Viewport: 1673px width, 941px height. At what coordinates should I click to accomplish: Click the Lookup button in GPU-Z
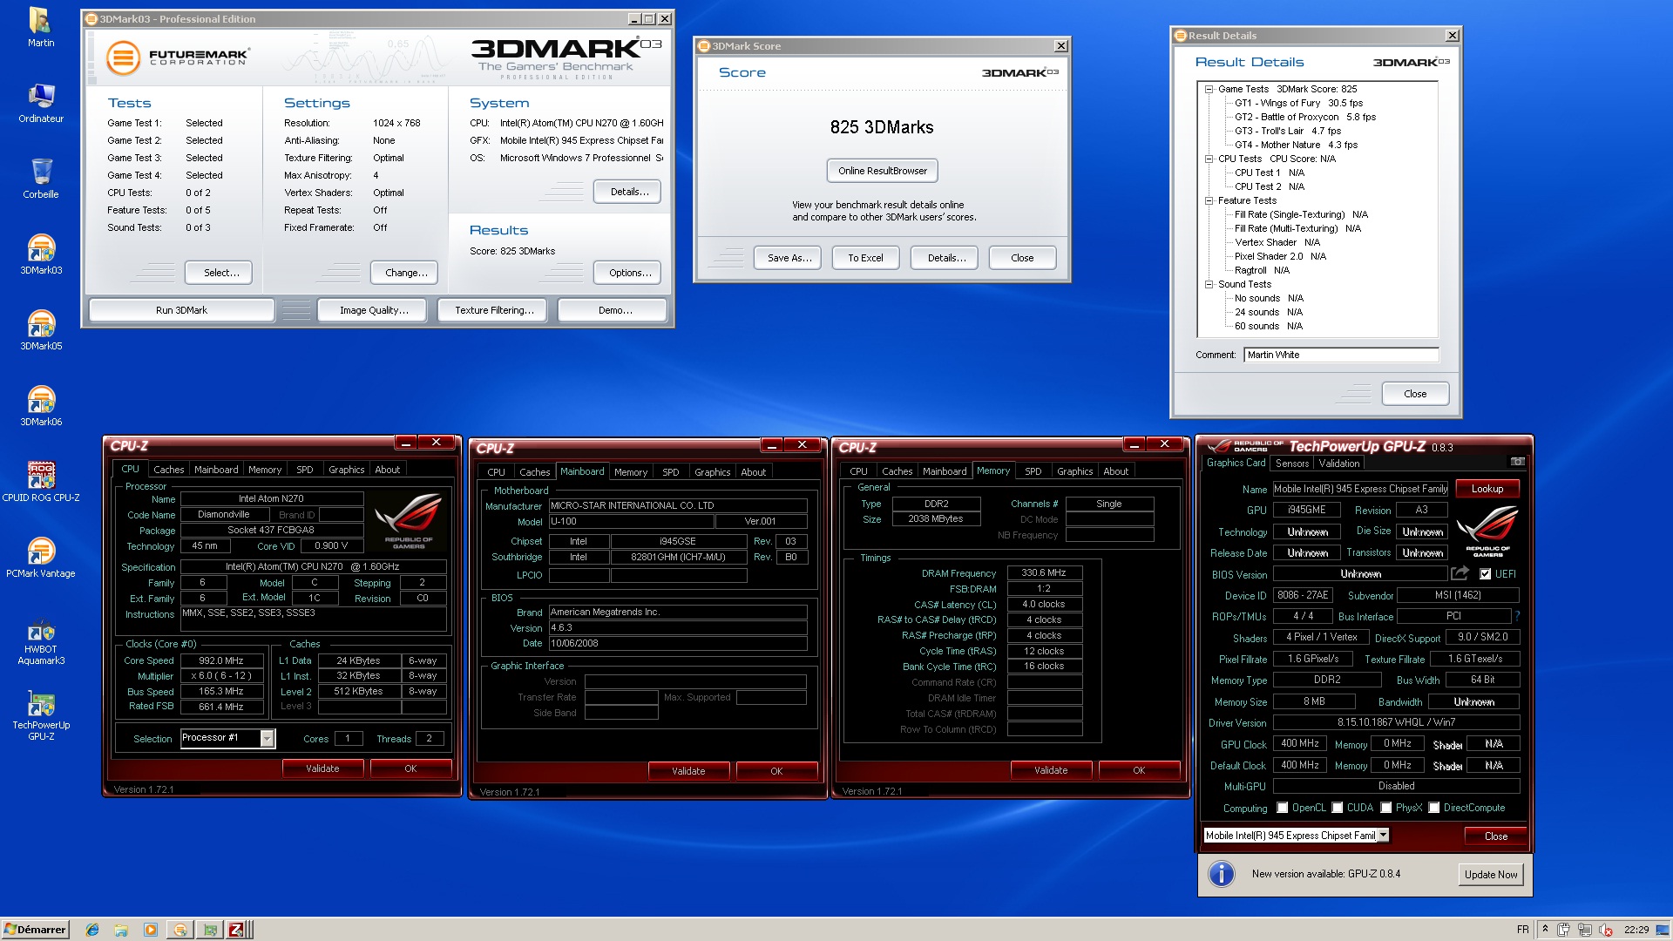(x=1487, y=489)
